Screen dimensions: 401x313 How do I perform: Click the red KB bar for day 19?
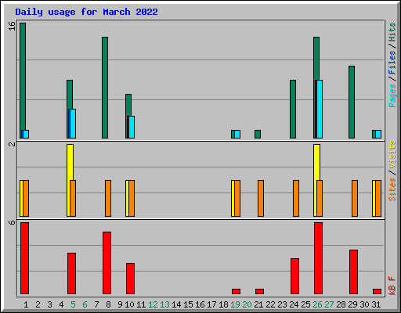(236, 291)
